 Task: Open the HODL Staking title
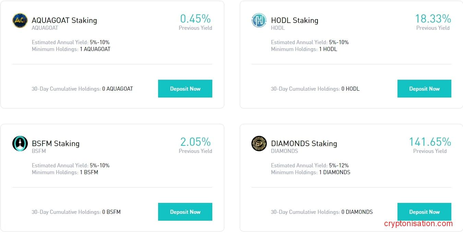pos(294,21)
